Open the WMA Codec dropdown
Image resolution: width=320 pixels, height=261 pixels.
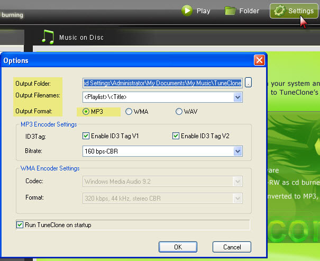(x=237, y=182)
